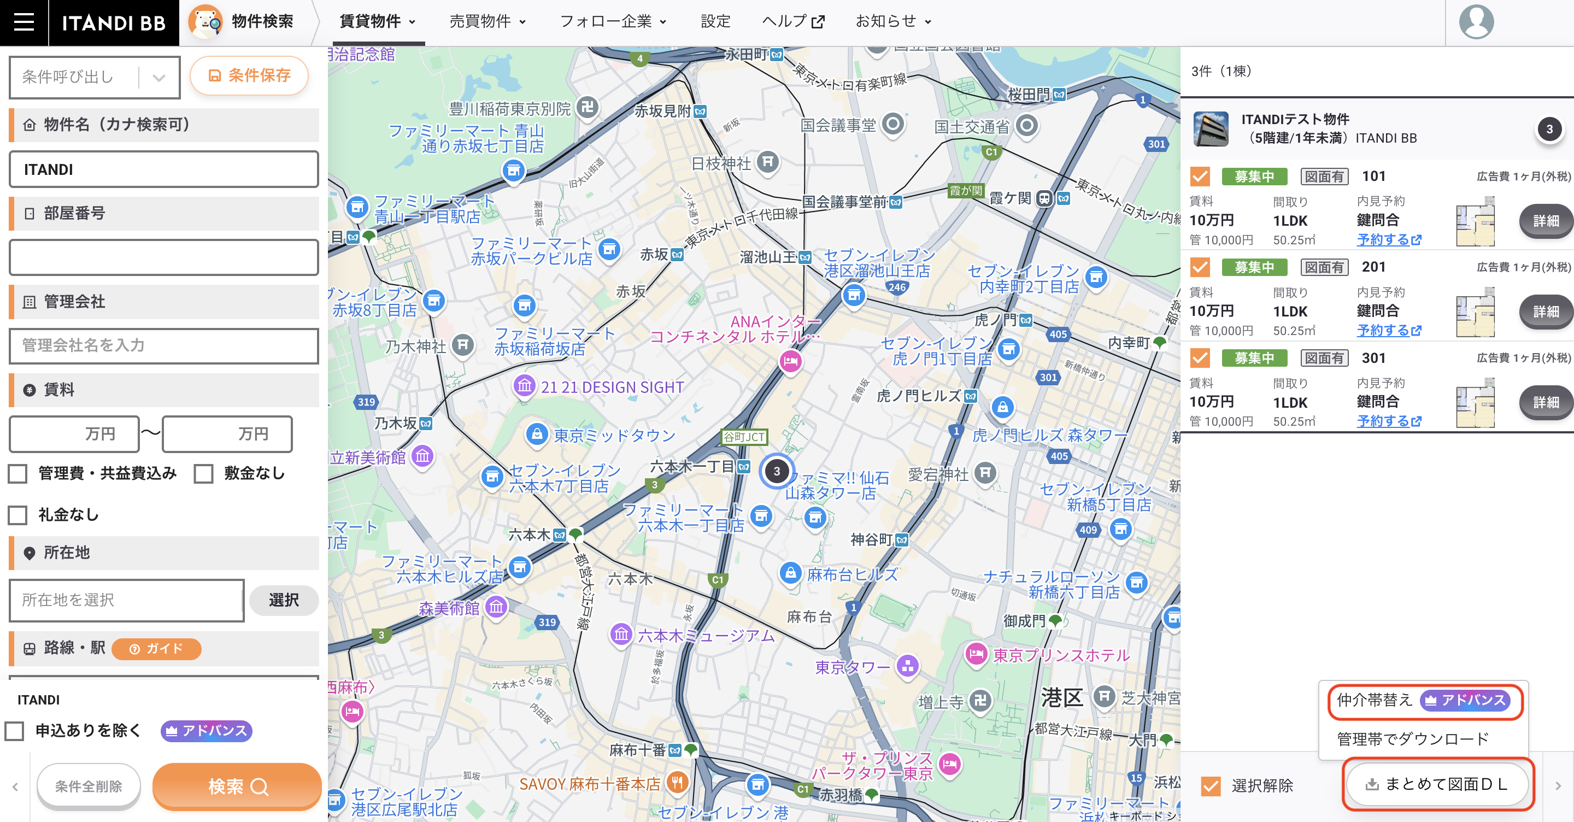The image size is (1574, 822).
Task: Click maximum 賃料 万円 field
Action: pos(227,434)
